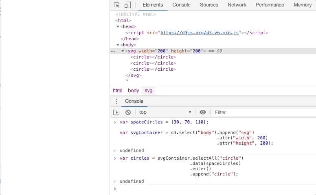
Task: Open the top context dropdown
Action: (165, 112)
